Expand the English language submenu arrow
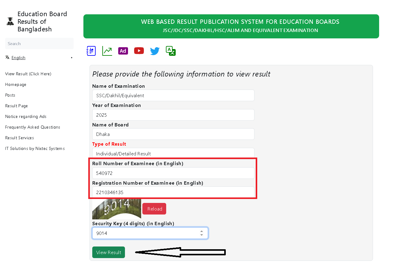The image size is (395, 266). (72, 58)
